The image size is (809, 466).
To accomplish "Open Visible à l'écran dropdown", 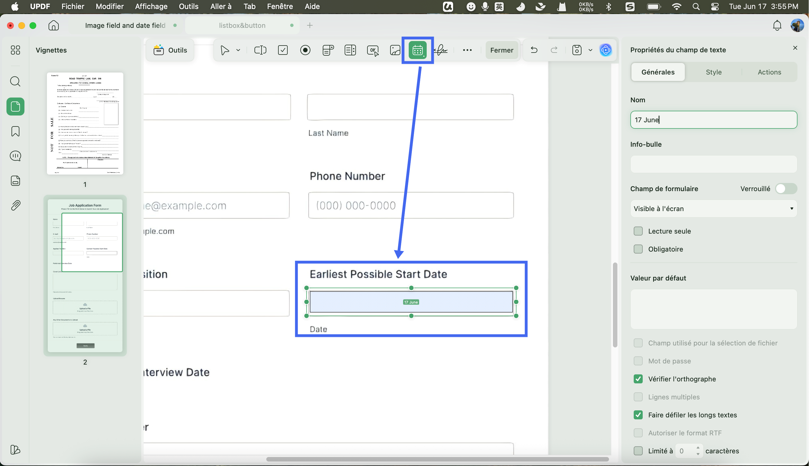I will (x=713, y=209).
